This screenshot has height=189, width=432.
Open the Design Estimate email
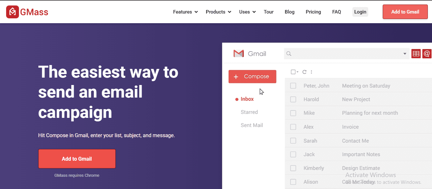point(361,168)
